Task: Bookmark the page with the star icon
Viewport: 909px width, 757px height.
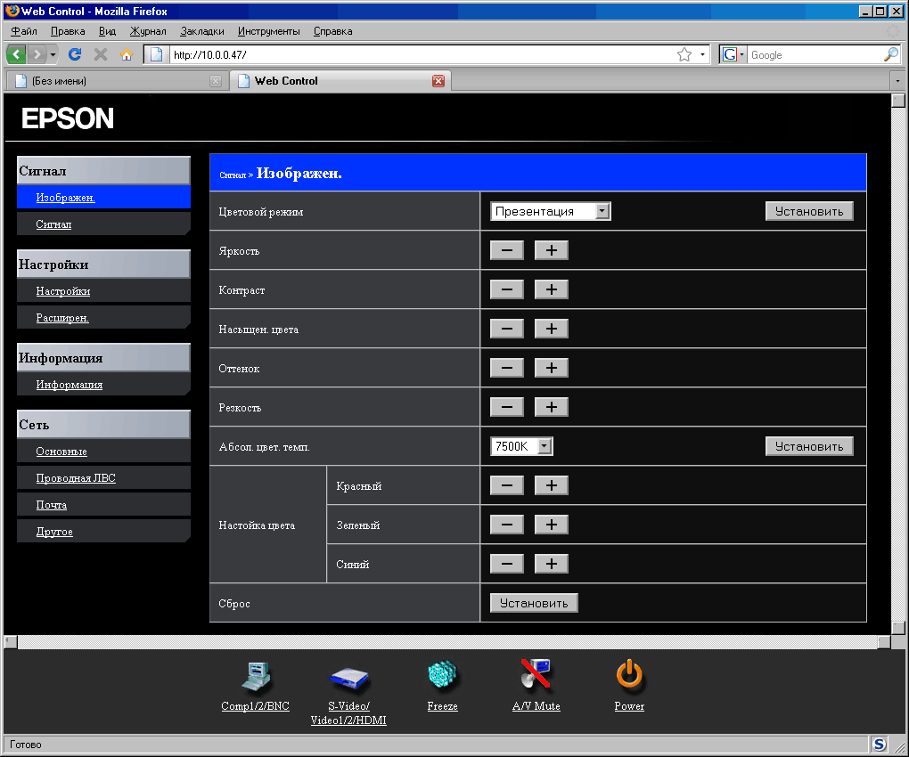Action: pos(684,54)
